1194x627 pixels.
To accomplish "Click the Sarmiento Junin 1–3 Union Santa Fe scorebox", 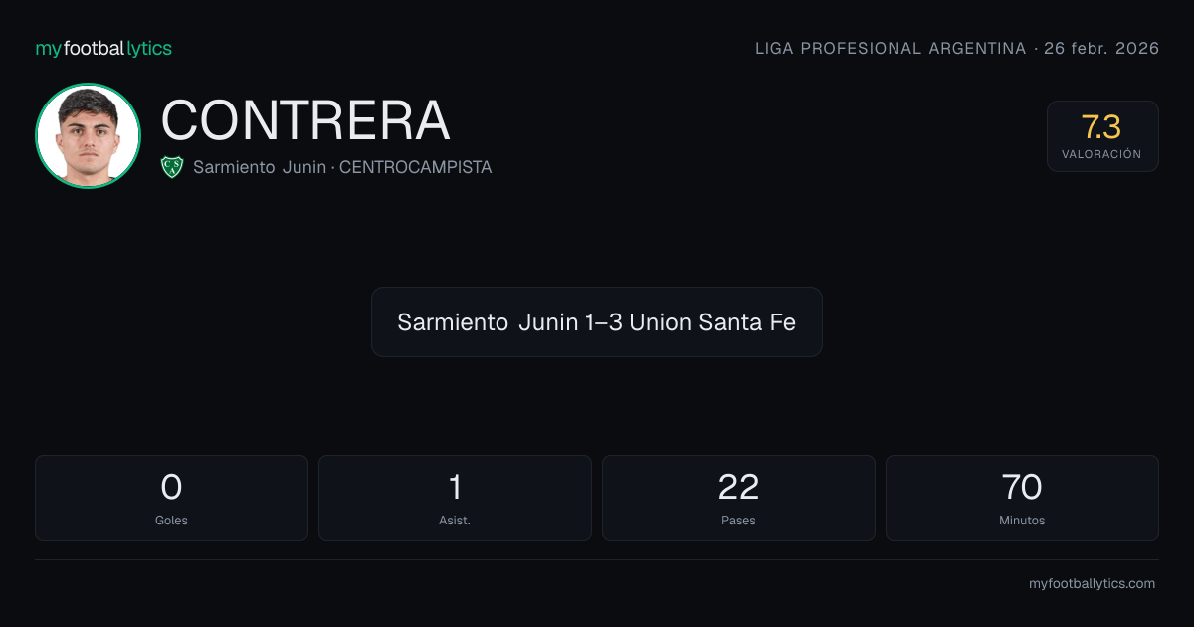I will tap(597, 321).
